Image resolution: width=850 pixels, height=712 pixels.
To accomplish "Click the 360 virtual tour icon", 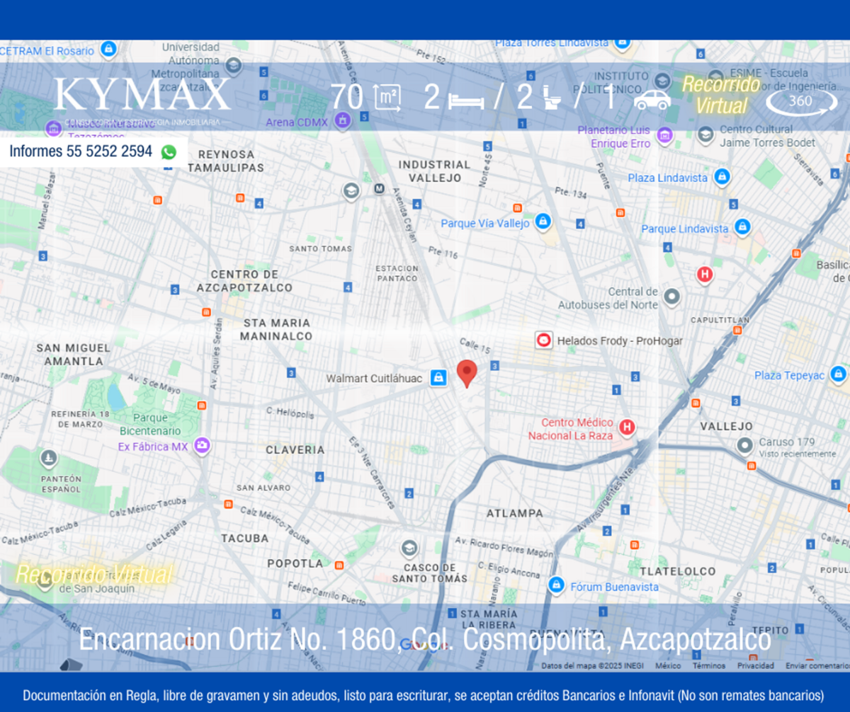I will pos(801,101).
